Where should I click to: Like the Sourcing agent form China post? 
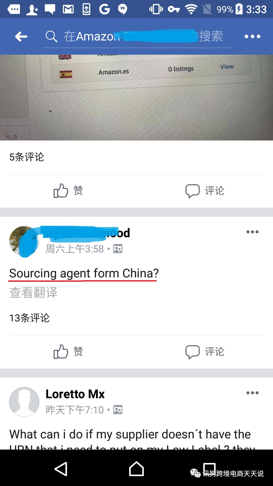coord(68,352)
